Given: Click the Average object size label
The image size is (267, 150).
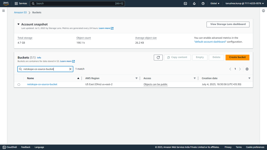Looking at the screenshot, I should pos(146,38).
